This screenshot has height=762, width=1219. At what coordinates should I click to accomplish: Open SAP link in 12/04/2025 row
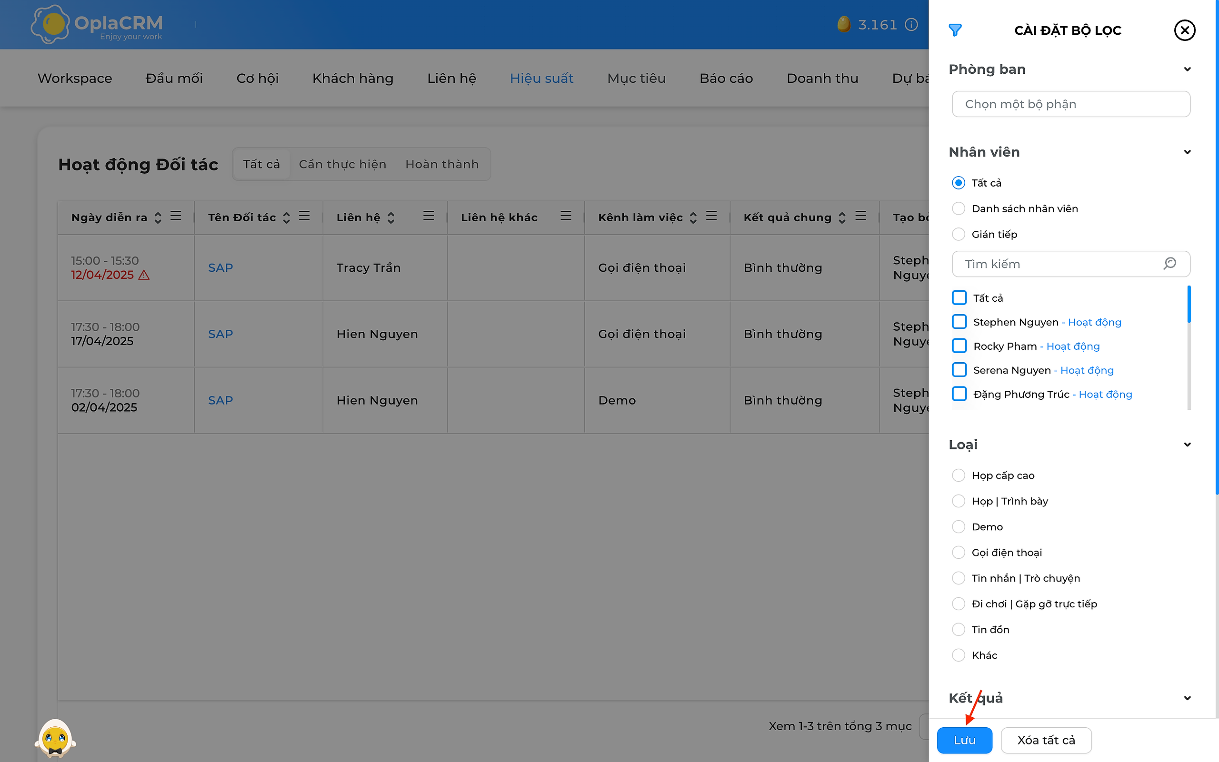(x=220, y=267)
